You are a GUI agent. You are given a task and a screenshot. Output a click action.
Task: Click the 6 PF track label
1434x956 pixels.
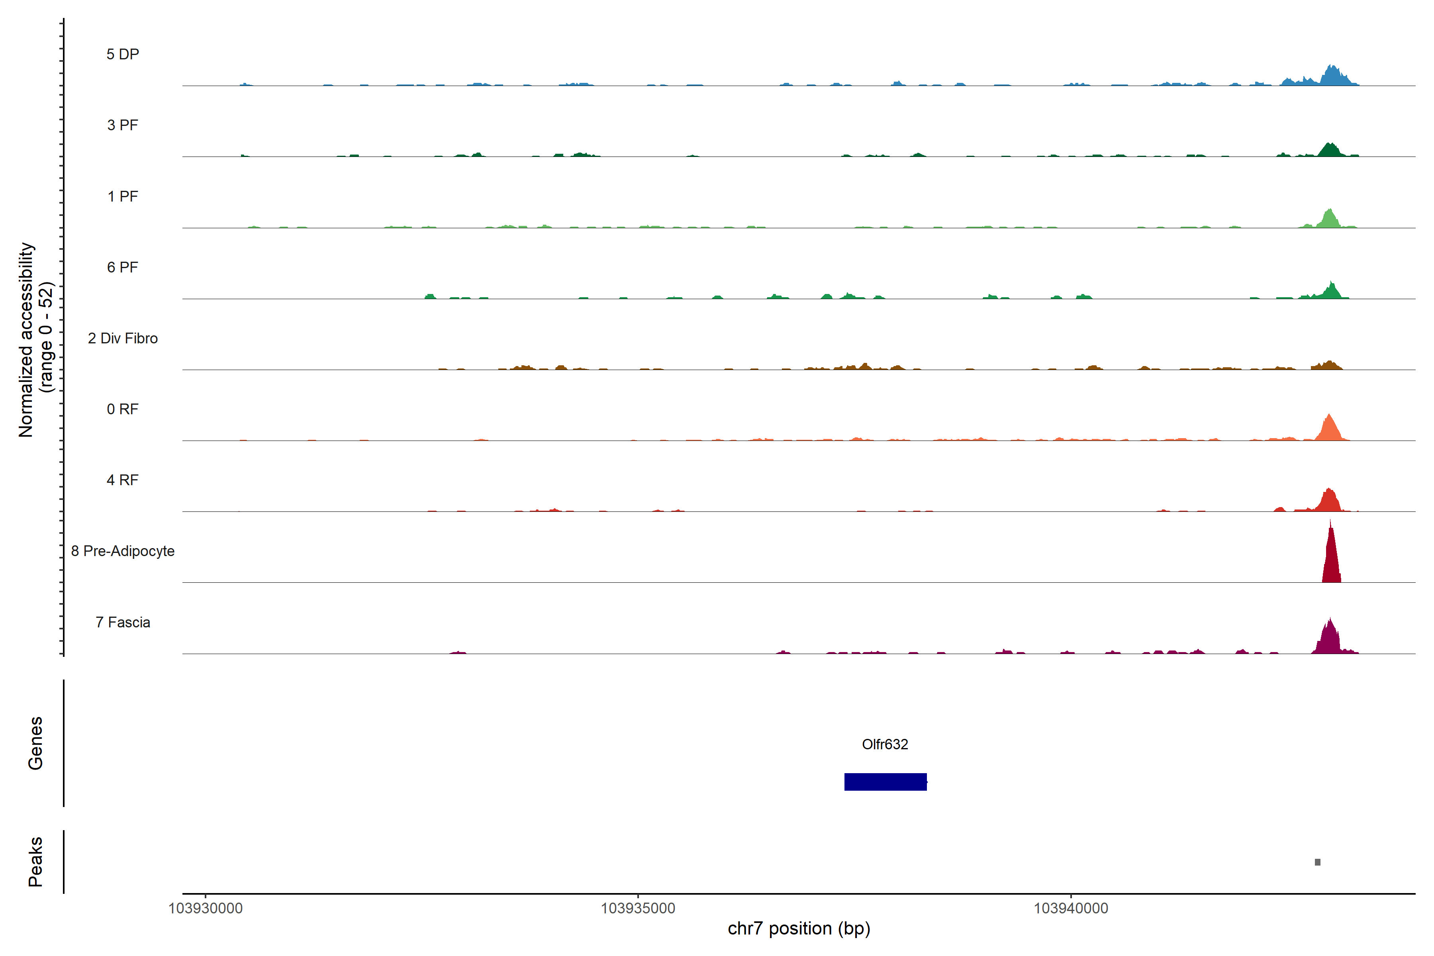123,267
